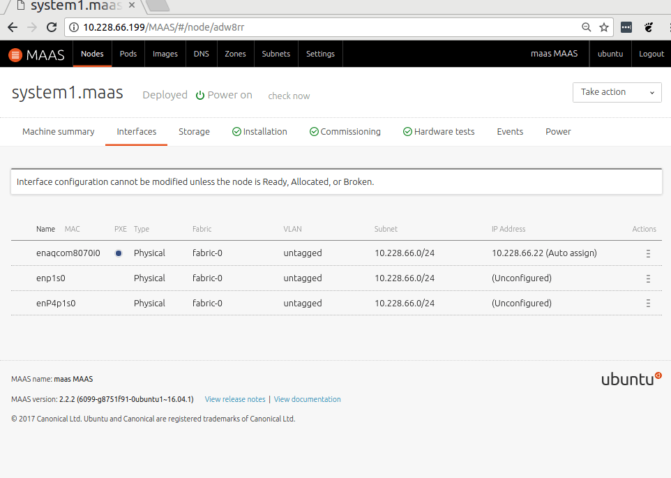Click untagged VLAN in enaqcom8070i0 row
The image size is (671, 478).
pos(303,253)
